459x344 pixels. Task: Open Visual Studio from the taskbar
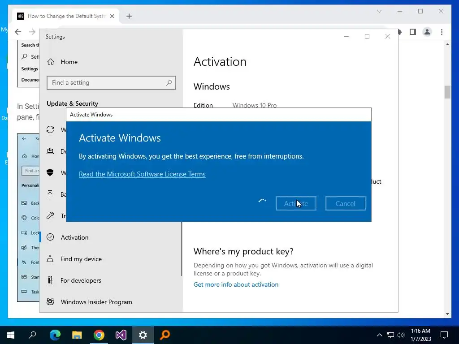point(121,335)
